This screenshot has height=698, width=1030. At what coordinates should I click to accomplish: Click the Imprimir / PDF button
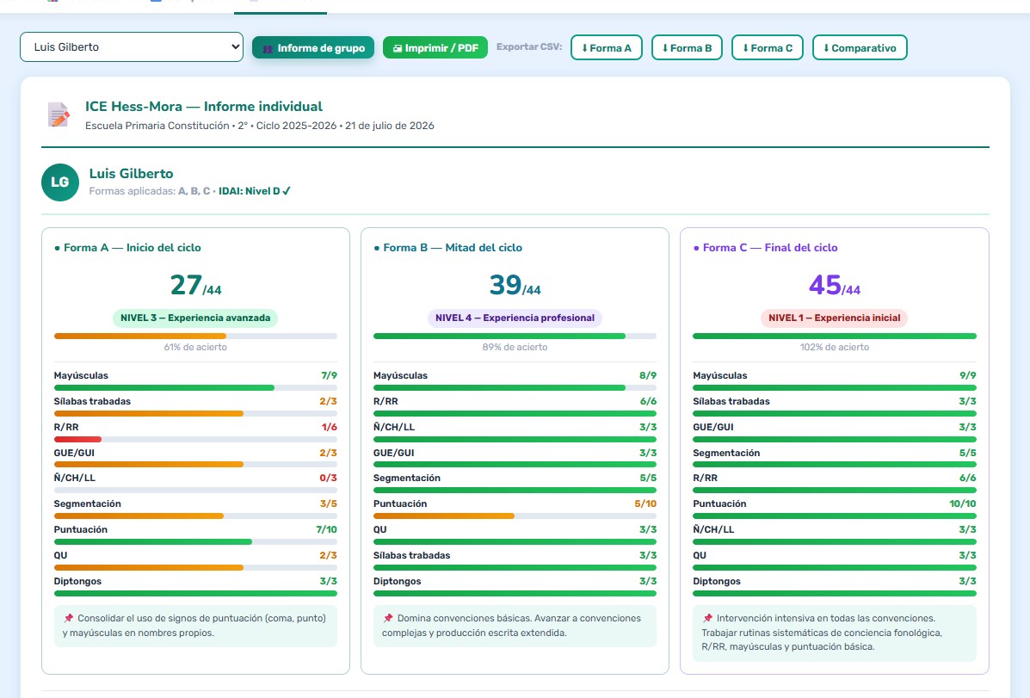[x=435, y=48]
